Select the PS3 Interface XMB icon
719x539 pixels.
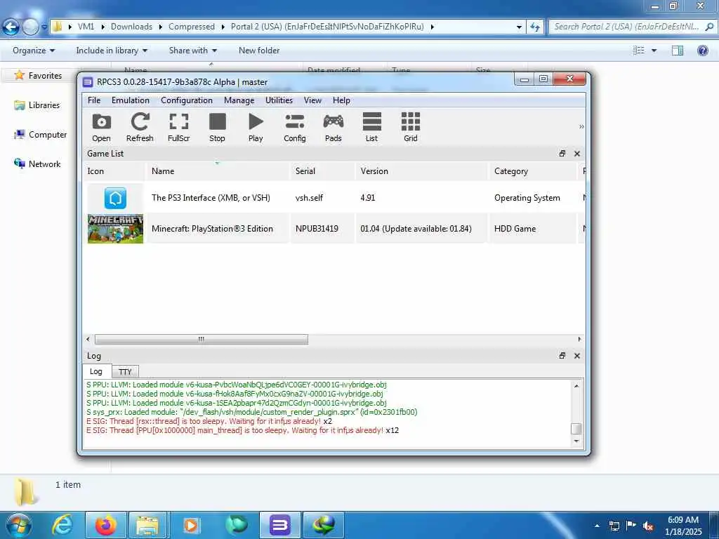pos(116,198)
